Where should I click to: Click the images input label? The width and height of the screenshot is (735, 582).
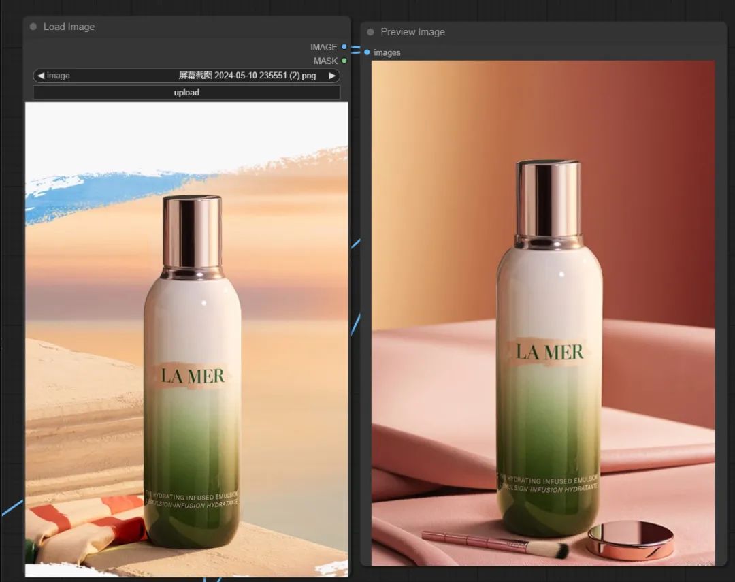387,52
